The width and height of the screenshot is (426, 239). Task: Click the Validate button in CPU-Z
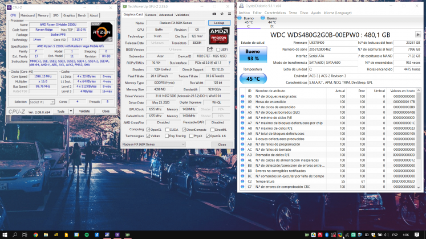pos(84,111)
